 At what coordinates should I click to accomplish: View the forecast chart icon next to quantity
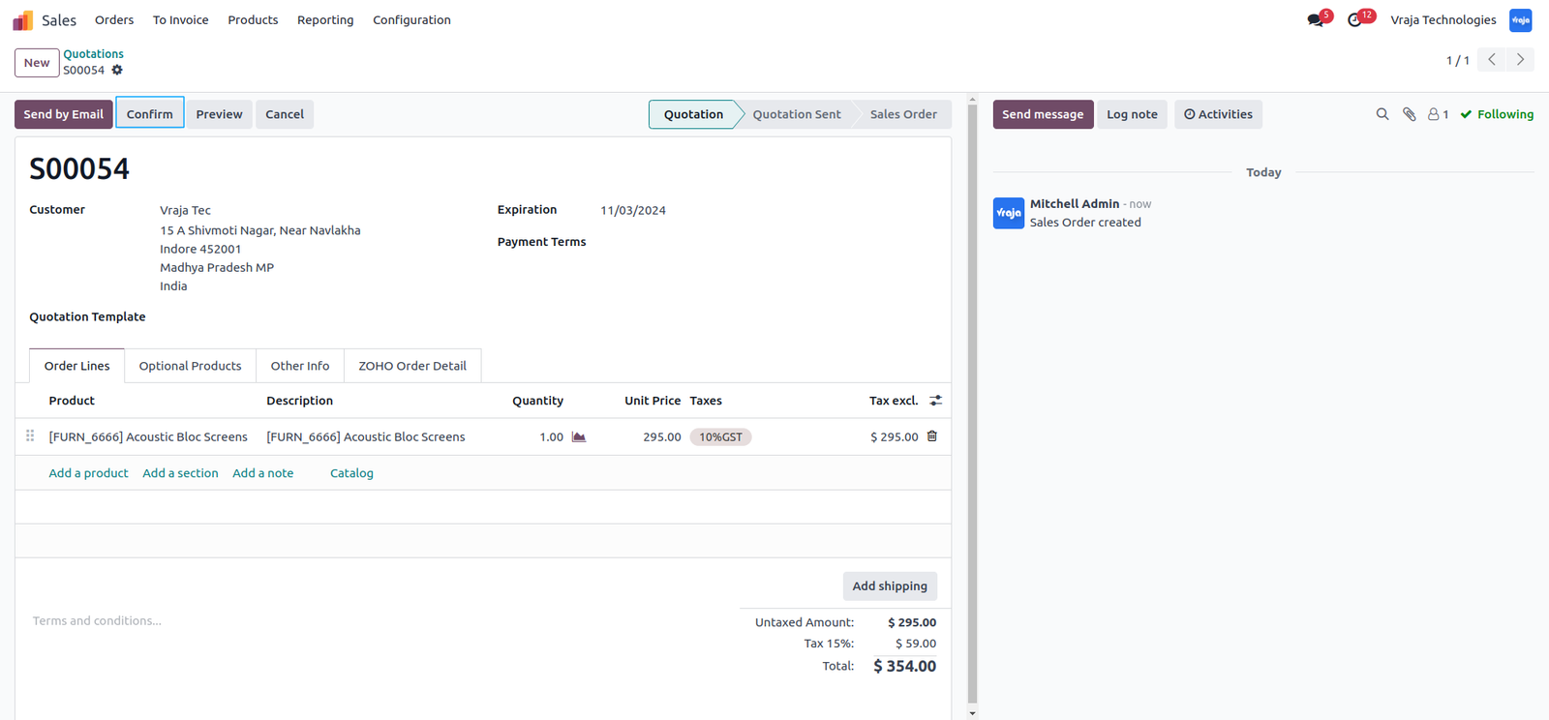click(x=579, y=437)
